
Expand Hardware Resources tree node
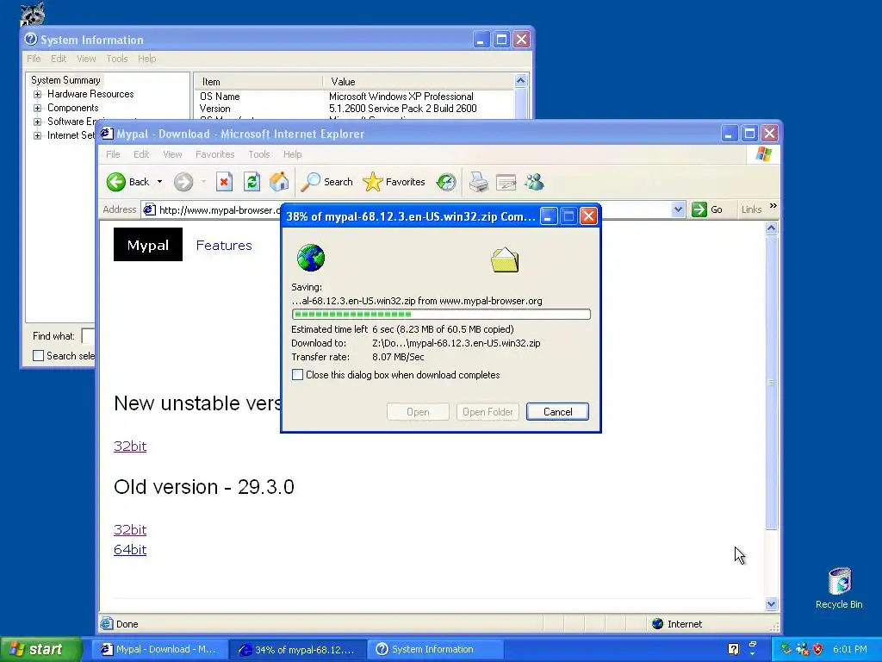coord(37,94)
